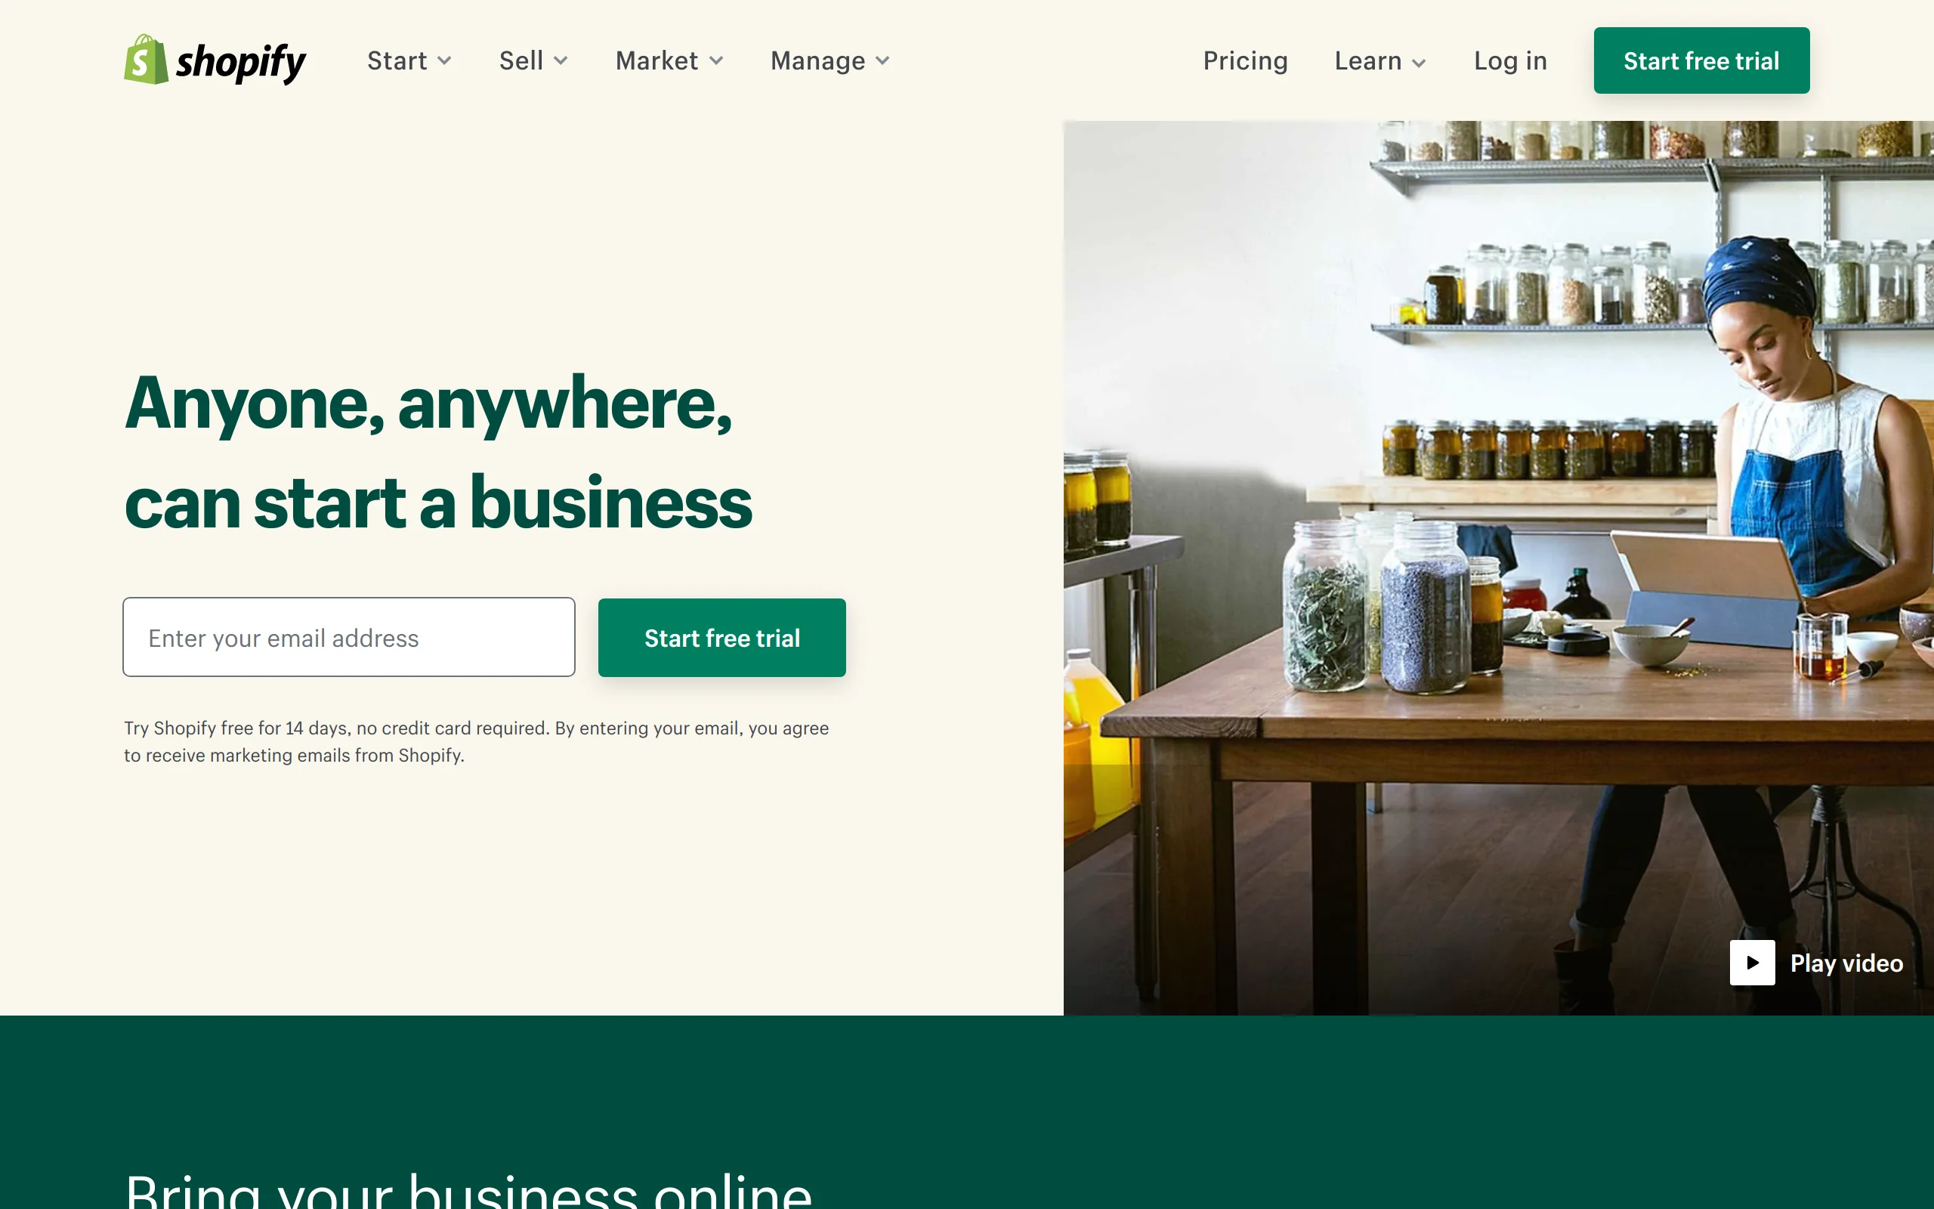Click the hero photo of woman with jars

click(x=1498, y=567)
